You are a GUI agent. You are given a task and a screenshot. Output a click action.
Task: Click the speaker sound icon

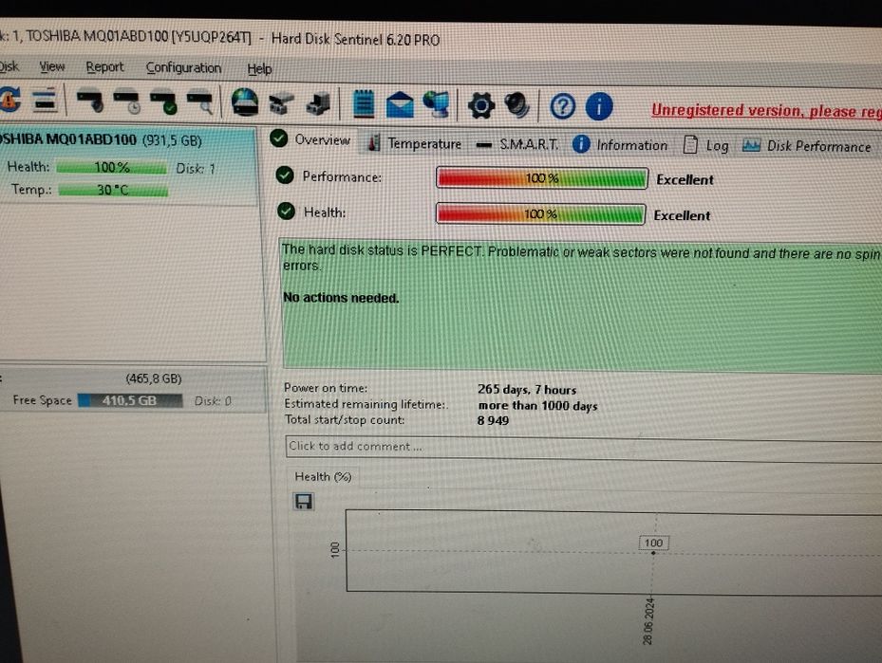(x=516, y=105)
